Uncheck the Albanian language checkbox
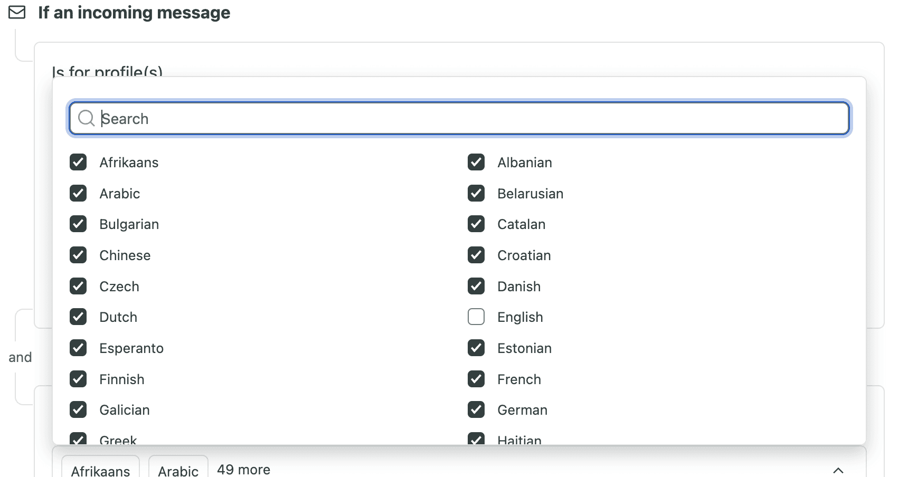This screenshot has height=477, width=908. point(476,162)
